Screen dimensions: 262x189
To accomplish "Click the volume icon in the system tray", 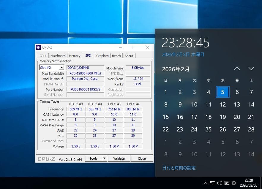I will [x=220, y=183].
